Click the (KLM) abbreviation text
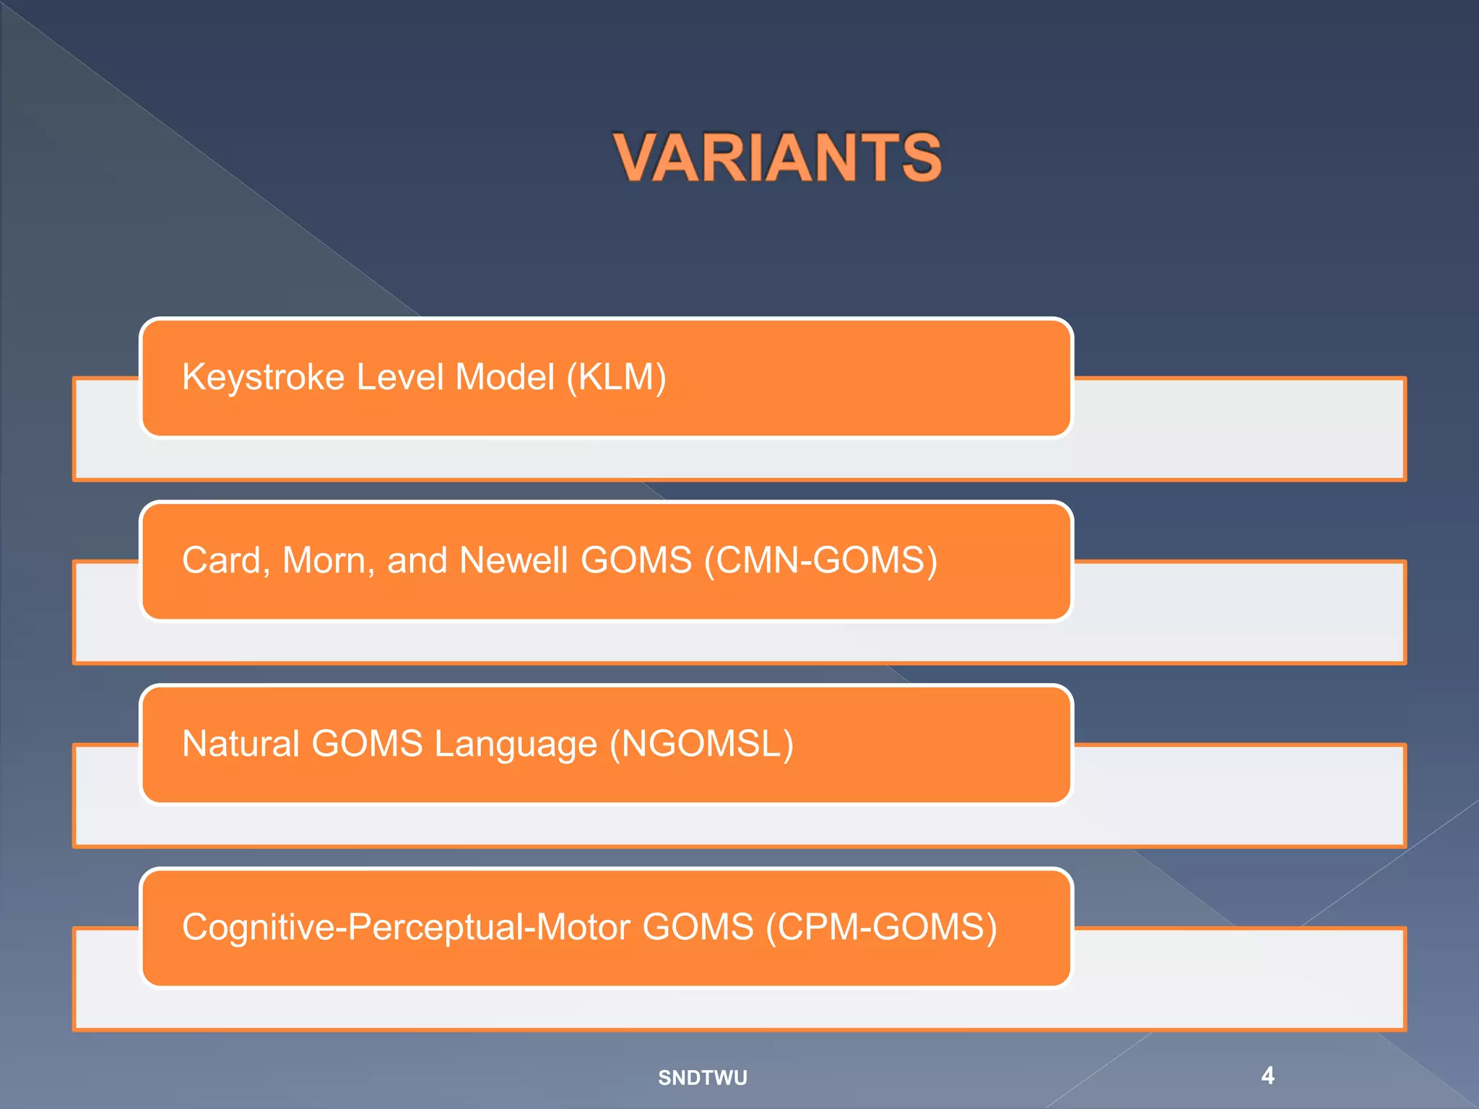This screenshot has height=1109, width=1479. [x=616, y=377]
